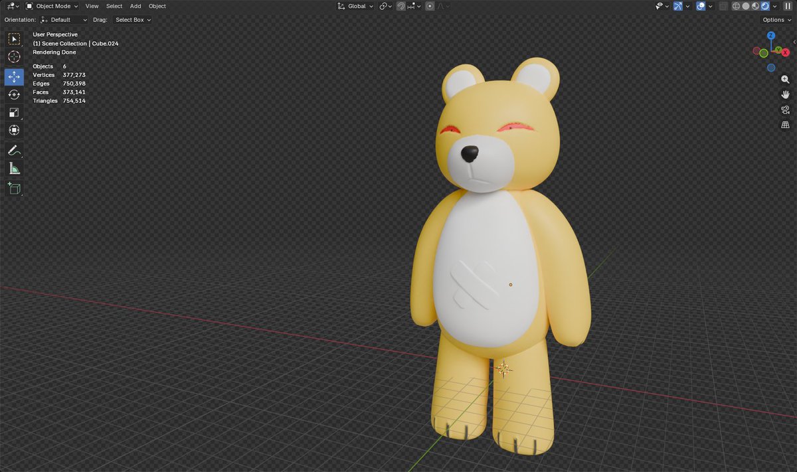
Task: Select the Rotate tool
Action: 14,95
